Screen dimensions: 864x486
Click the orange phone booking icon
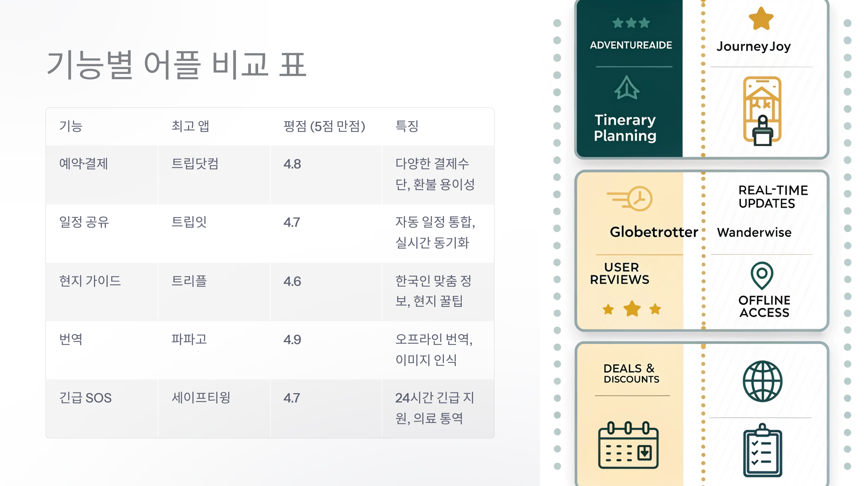point(762,111)
